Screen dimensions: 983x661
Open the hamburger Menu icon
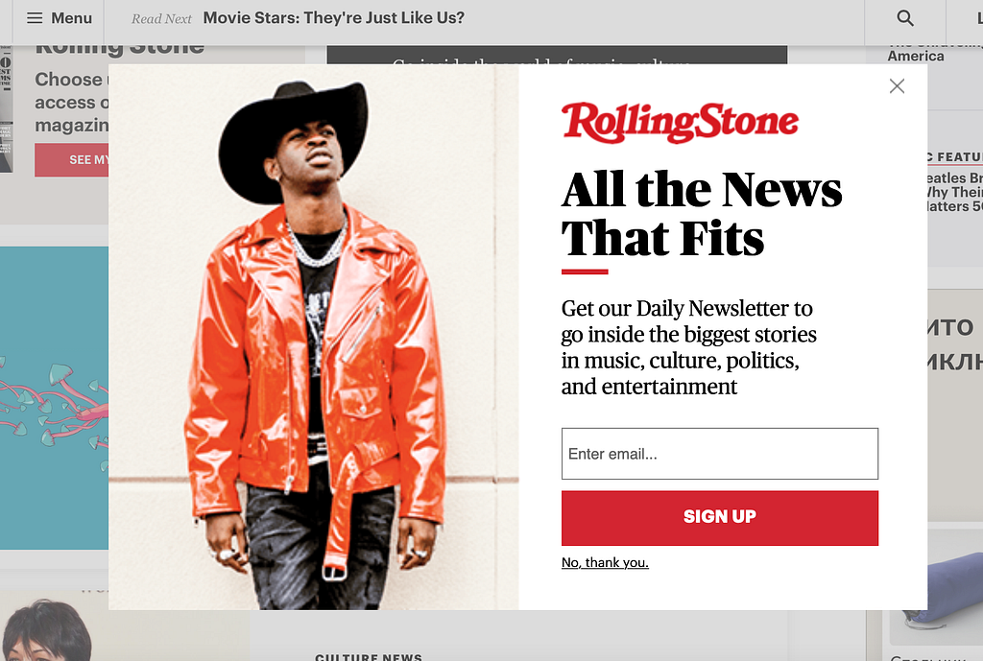pos(35,18)
